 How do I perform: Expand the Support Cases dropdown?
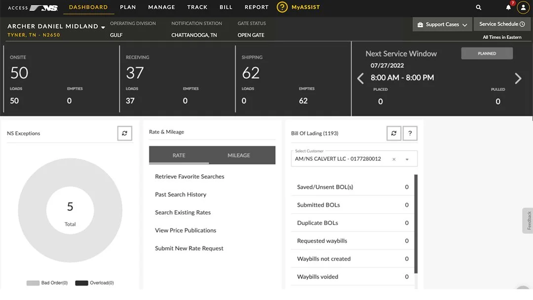click(x=442, y=25)
